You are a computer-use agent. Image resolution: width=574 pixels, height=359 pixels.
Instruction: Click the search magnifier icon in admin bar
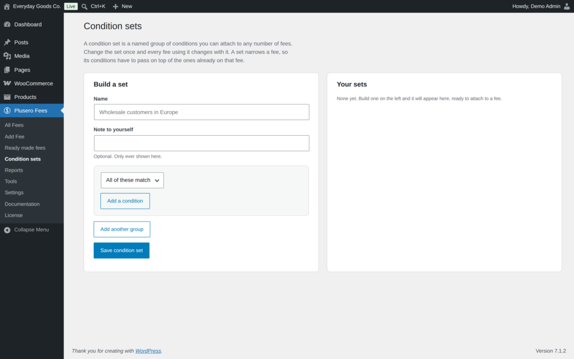coord(84,6)
